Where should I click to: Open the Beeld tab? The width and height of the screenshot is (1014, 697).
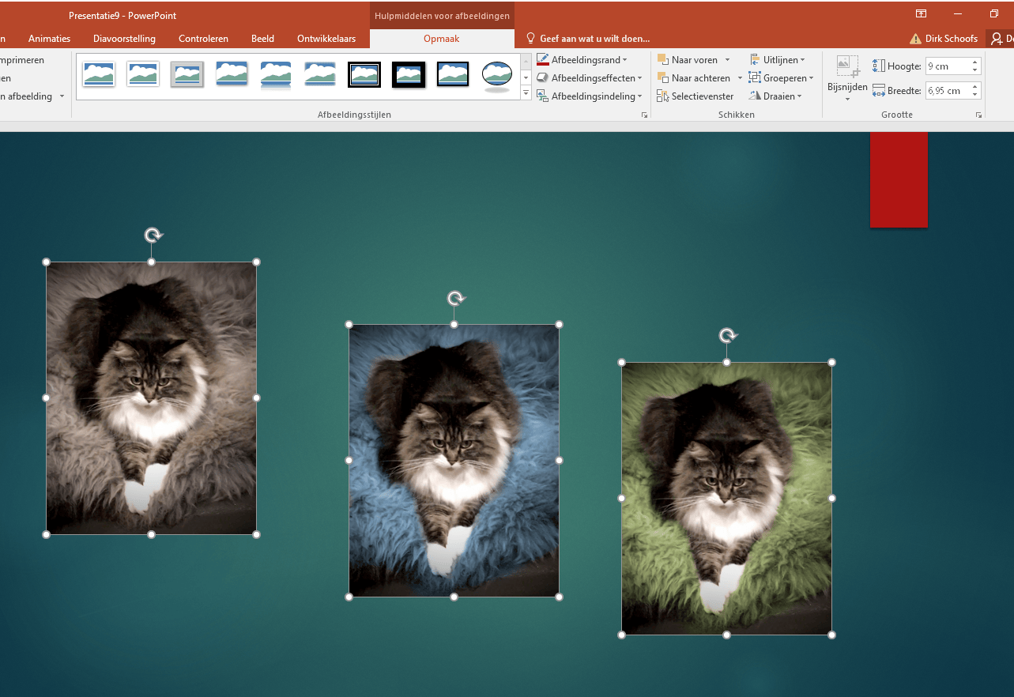pyautogui.click(x=263, y=39)
